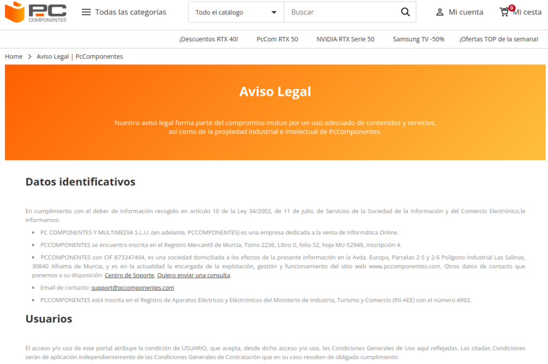
Task: Click the cart item count badge
Action: pos(512,7)
